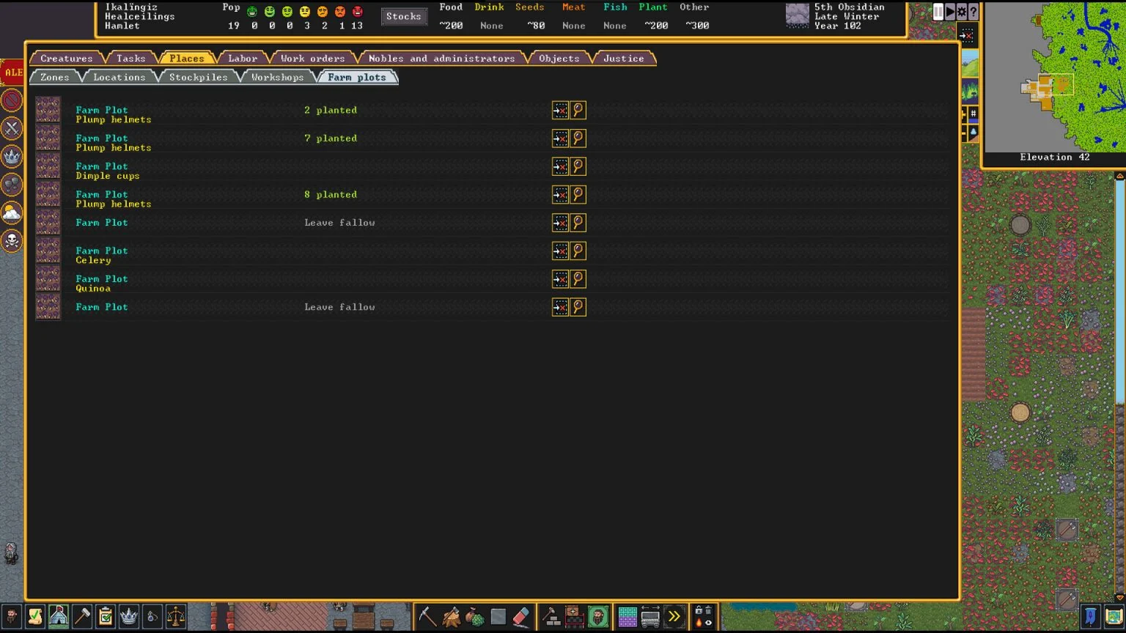
Task: Click the skull alert icon on left sidebar
Action: [12, 242]
